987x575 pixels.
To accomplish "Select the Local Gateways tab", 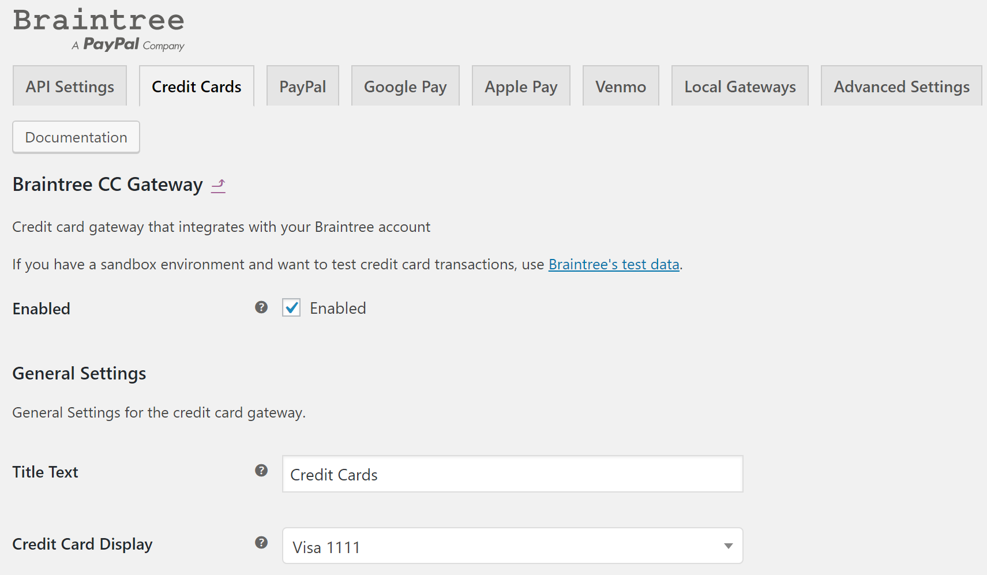I will coord(740,87).
